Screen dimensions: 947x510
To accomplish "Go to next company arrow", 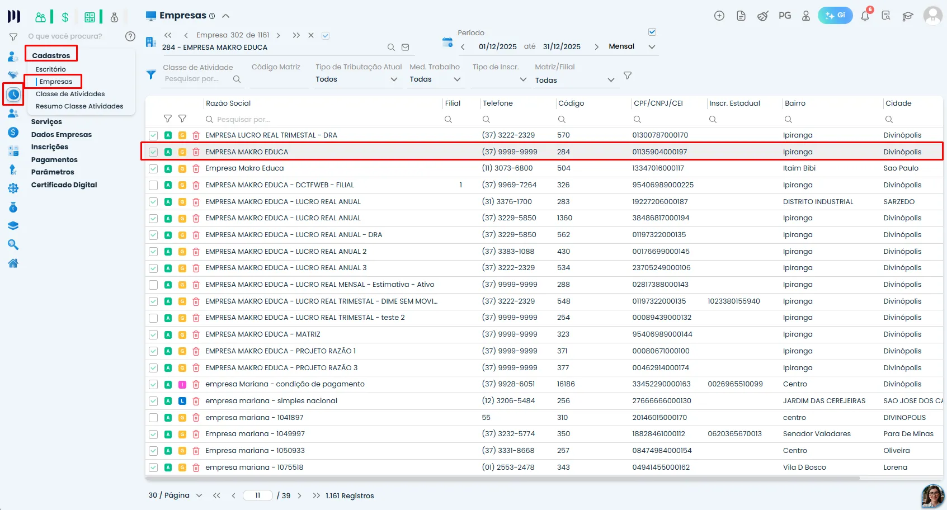I will point(278,35).
